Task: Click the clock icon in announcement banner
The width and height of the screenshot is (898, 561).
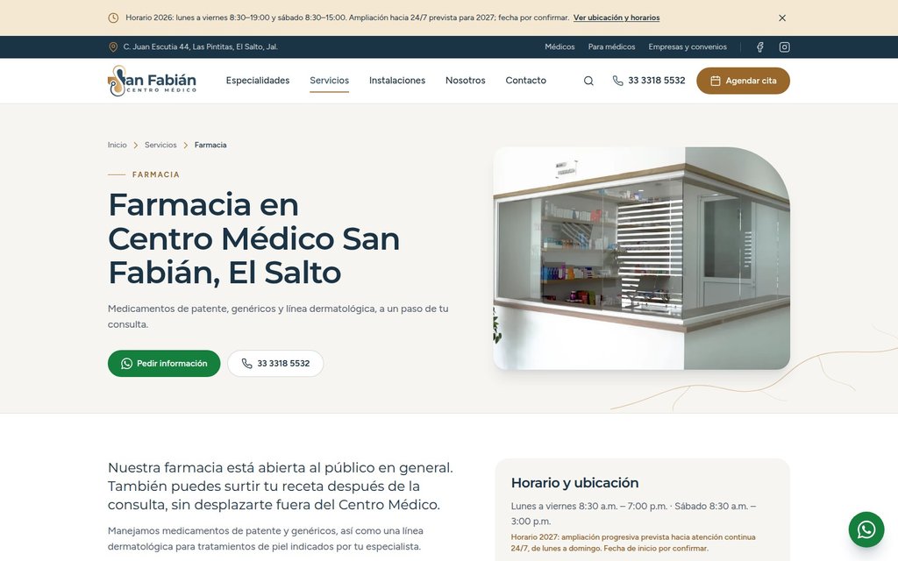Action: point(113,18)
